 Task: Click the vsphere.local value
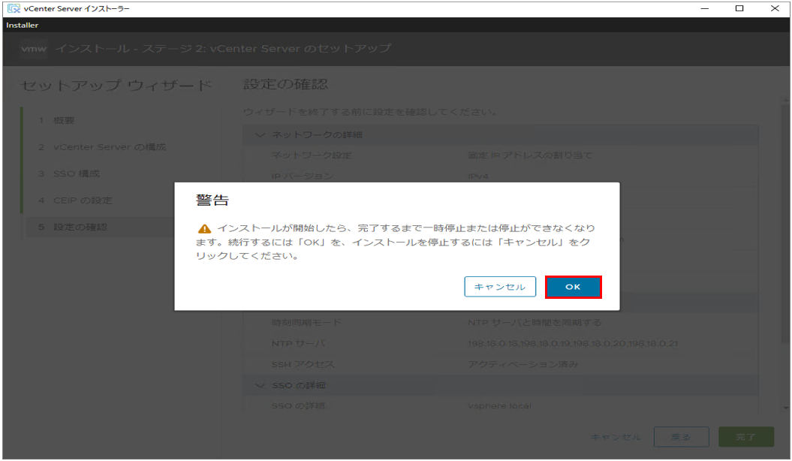(x=499, y=406)
